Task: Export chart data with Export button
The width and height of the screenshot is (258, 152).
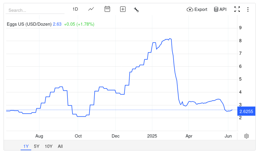Action: [197, 9]
